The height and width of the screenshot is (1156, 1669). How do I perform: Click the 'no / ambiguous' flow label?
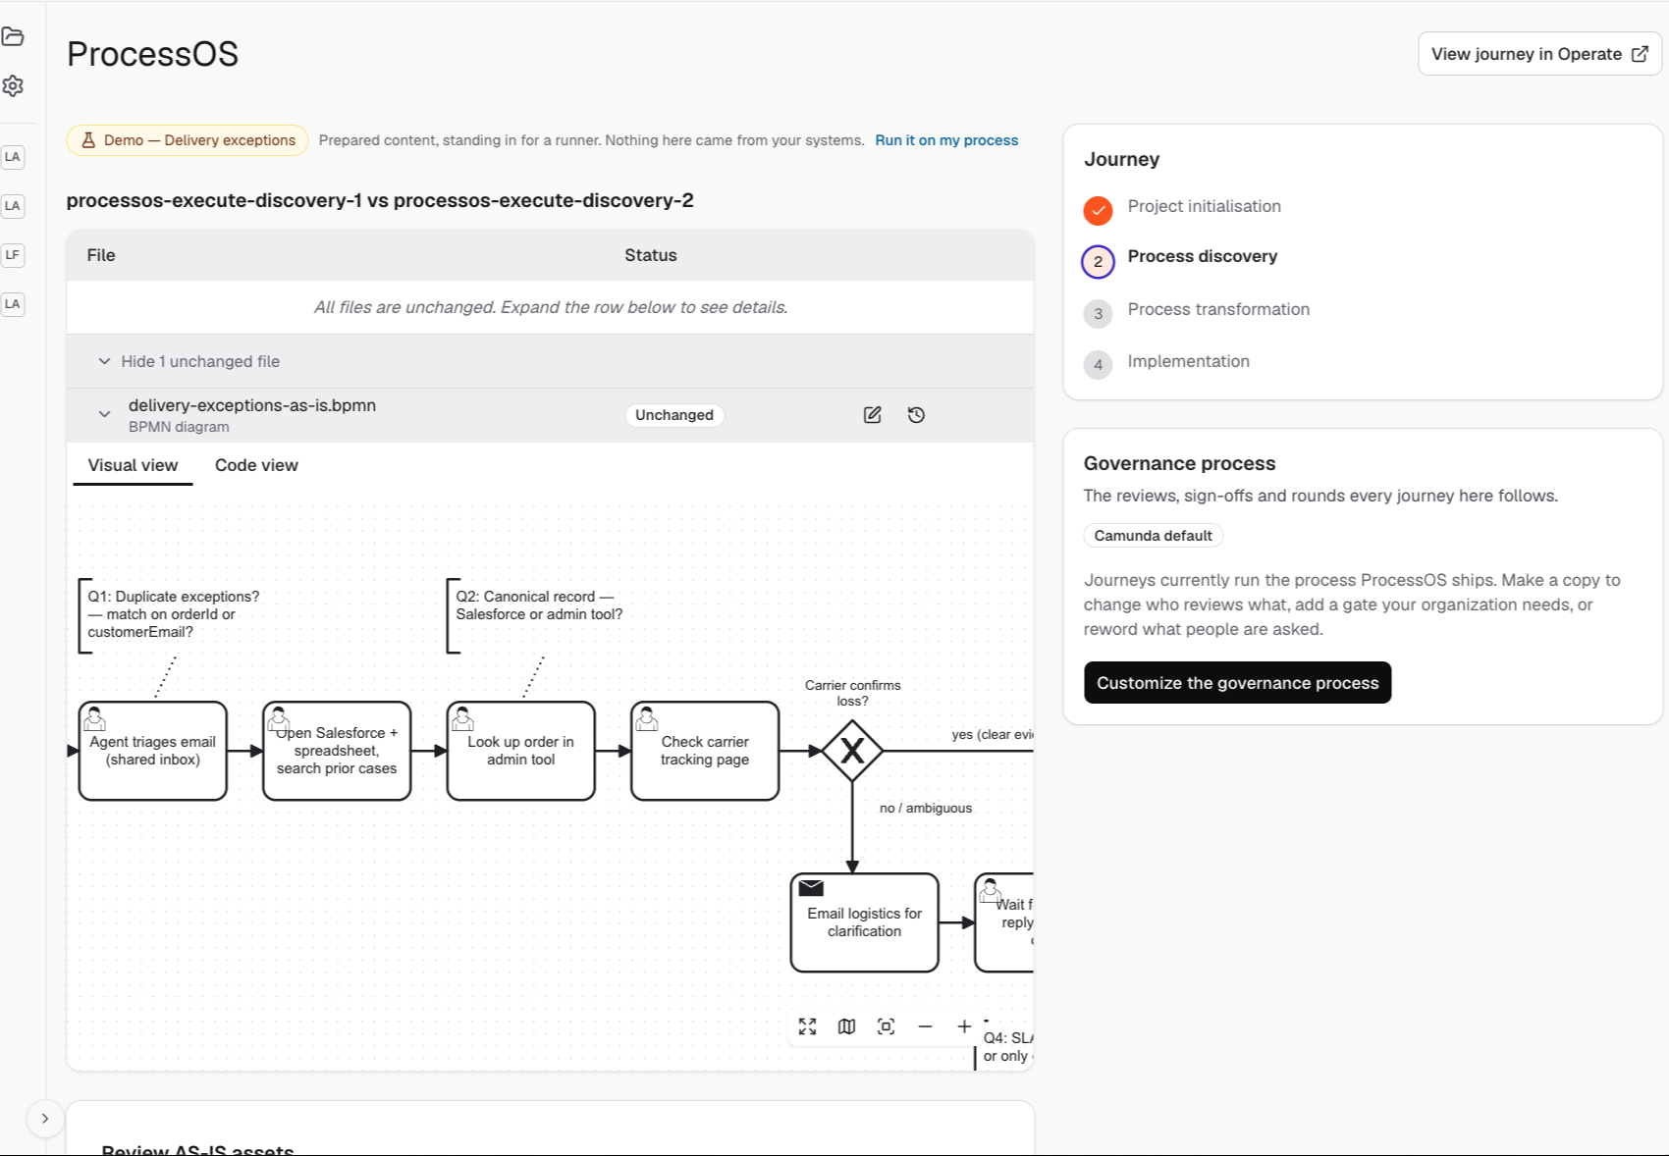926,808
